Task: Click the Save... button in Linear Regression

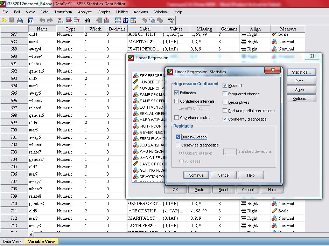Action: click(301, 90)
